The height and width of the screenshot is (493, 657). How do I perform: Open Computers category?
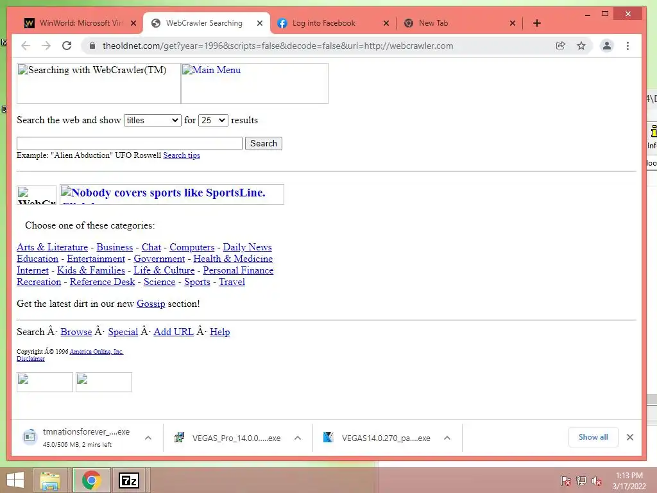click(192, 247)
